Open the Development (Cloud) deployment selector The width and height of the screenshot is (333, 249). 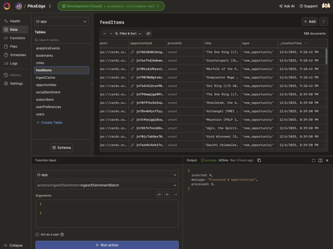111,6
